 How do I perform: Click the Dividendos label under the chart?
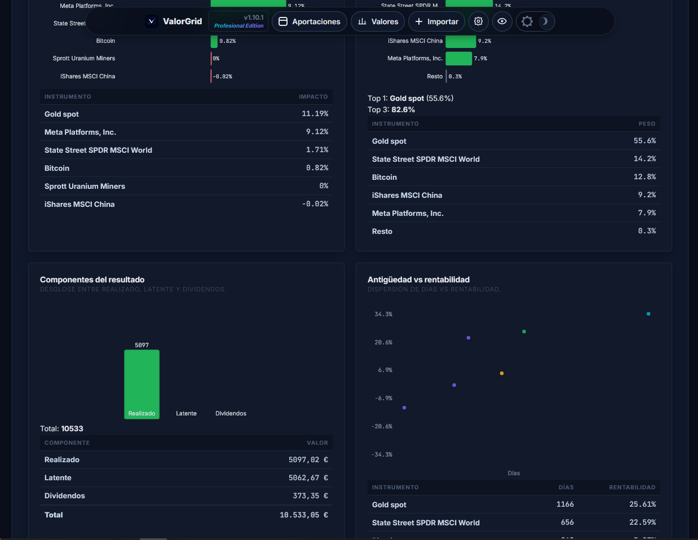tap(231, 413)
